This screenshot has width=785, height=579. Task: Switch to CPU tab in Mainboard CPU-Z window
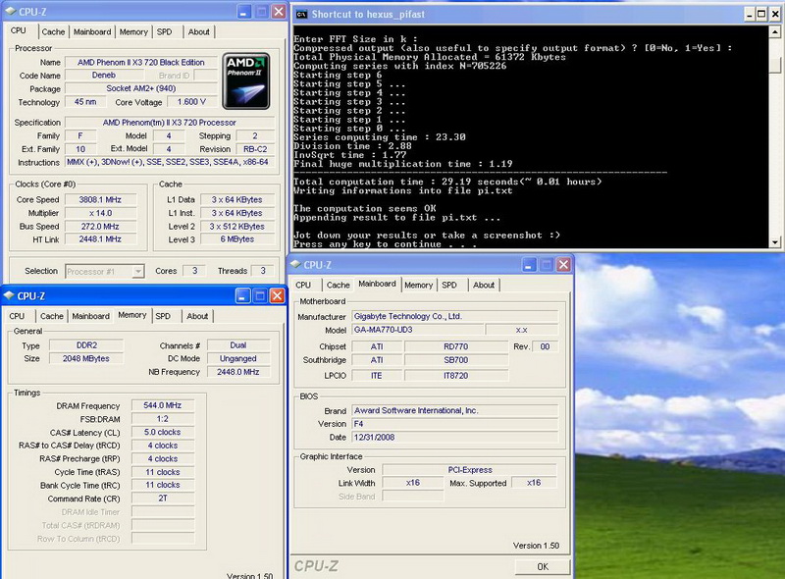click(x=303, y=285)
